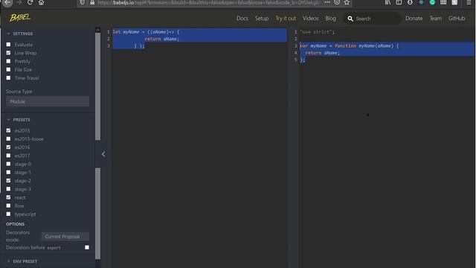Image resolution: width=476 pixels, height=268 pixels.
Task: Click the 'return aName;' line in source editor
Action: (162, 39)
